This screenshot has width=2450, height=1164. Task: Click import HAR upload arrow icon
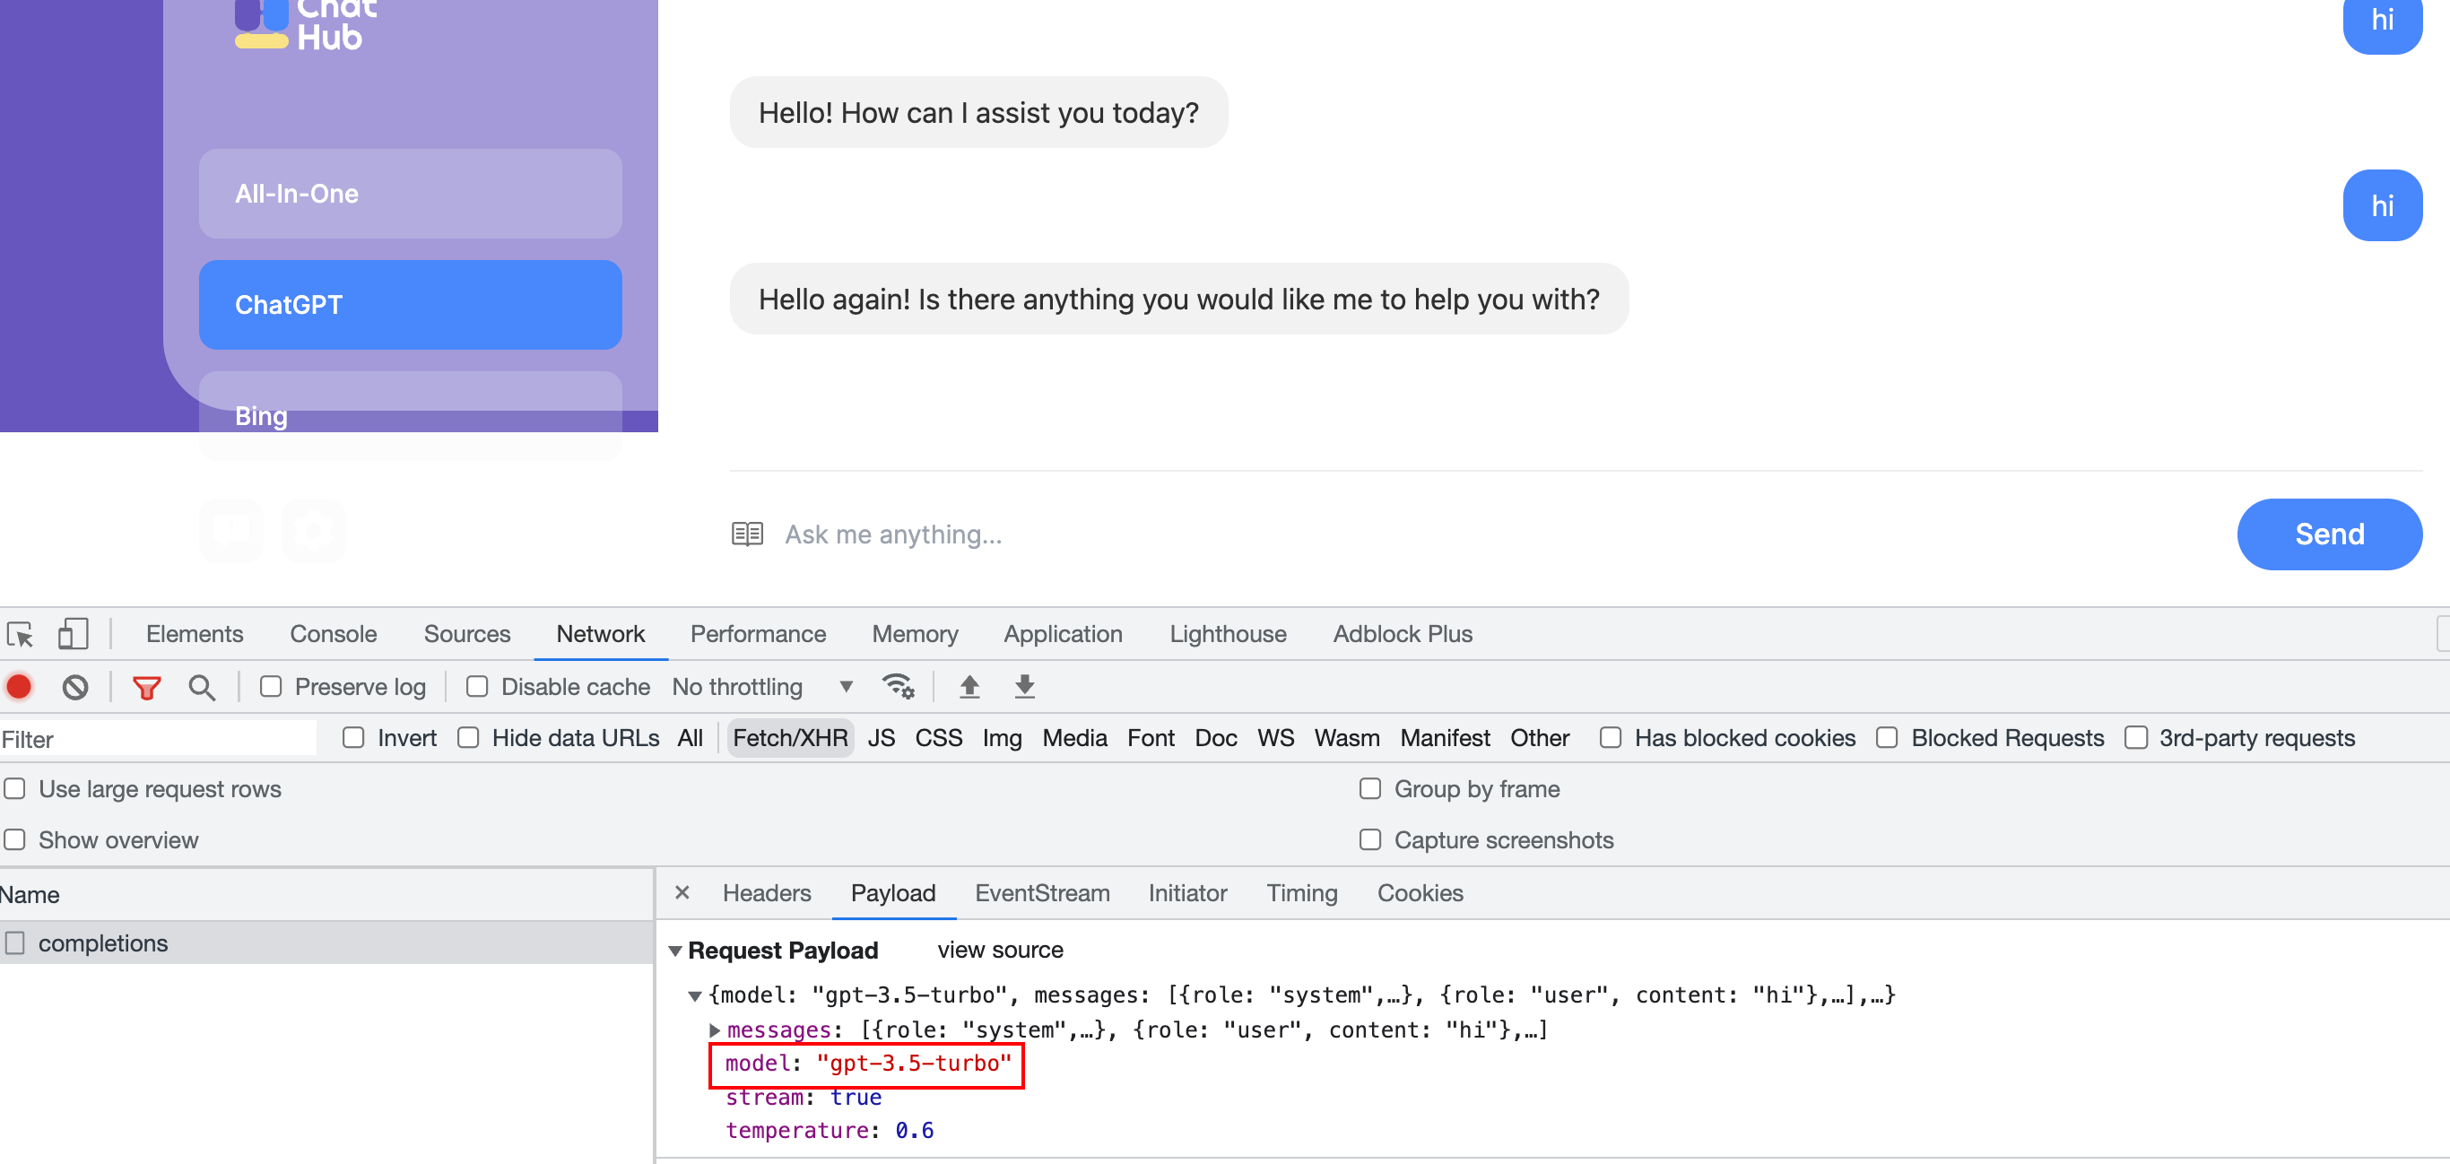pos(969,686)
